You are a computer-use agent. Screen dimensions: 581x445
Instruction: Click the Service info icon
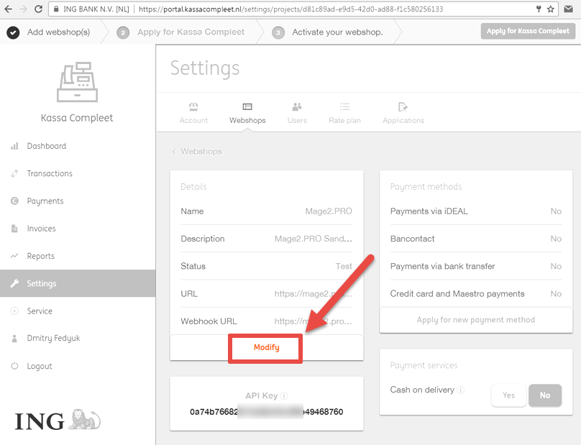14,311
